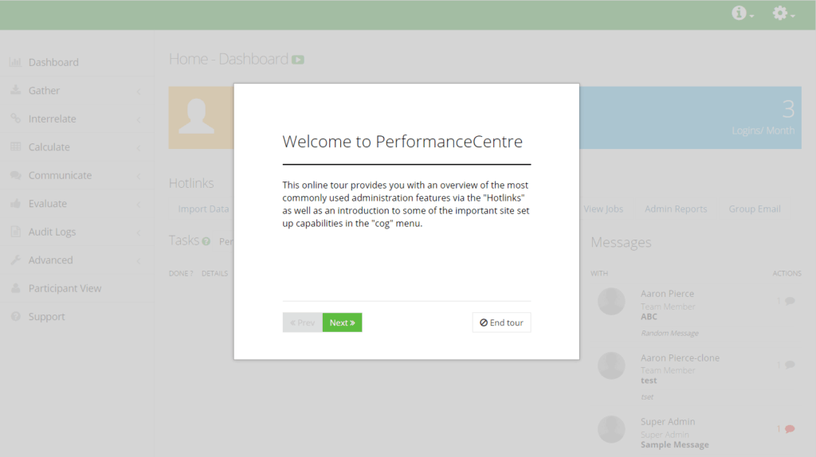Open the Support menu item

tap(77, 316)
